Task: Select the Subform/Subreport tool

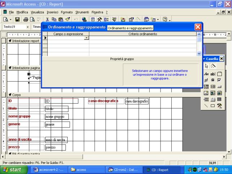Action: point(219,99)
